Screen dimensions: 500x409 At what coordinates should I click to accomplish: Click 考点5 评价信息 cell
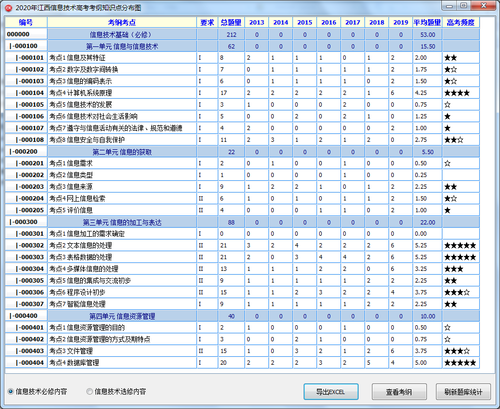point(122,210)
